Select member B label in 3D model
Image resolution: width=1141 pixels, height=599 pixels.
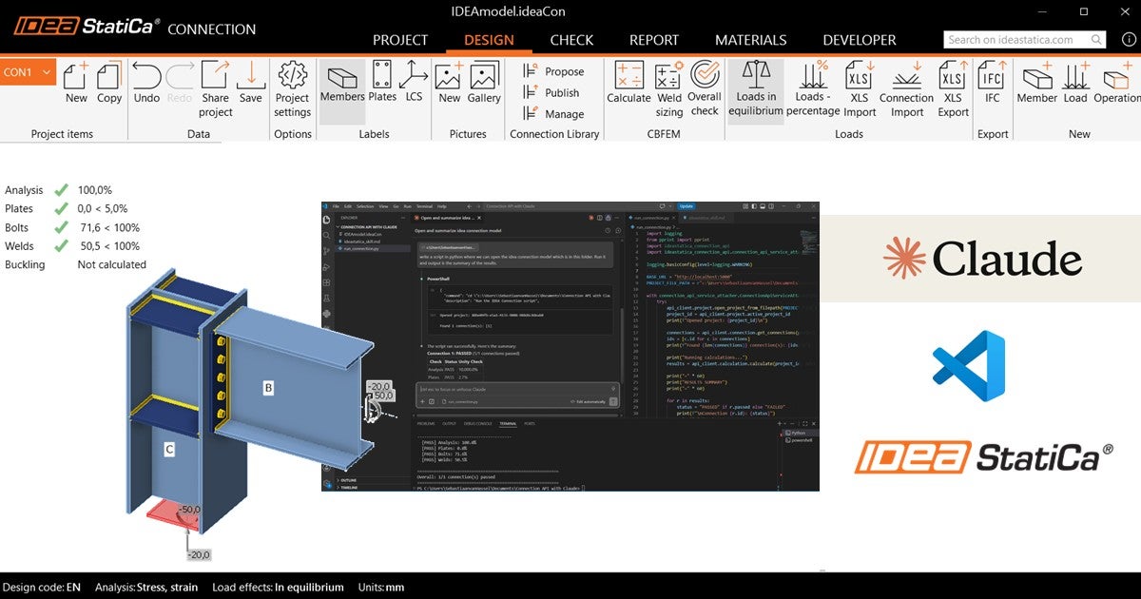coord(269,387)
